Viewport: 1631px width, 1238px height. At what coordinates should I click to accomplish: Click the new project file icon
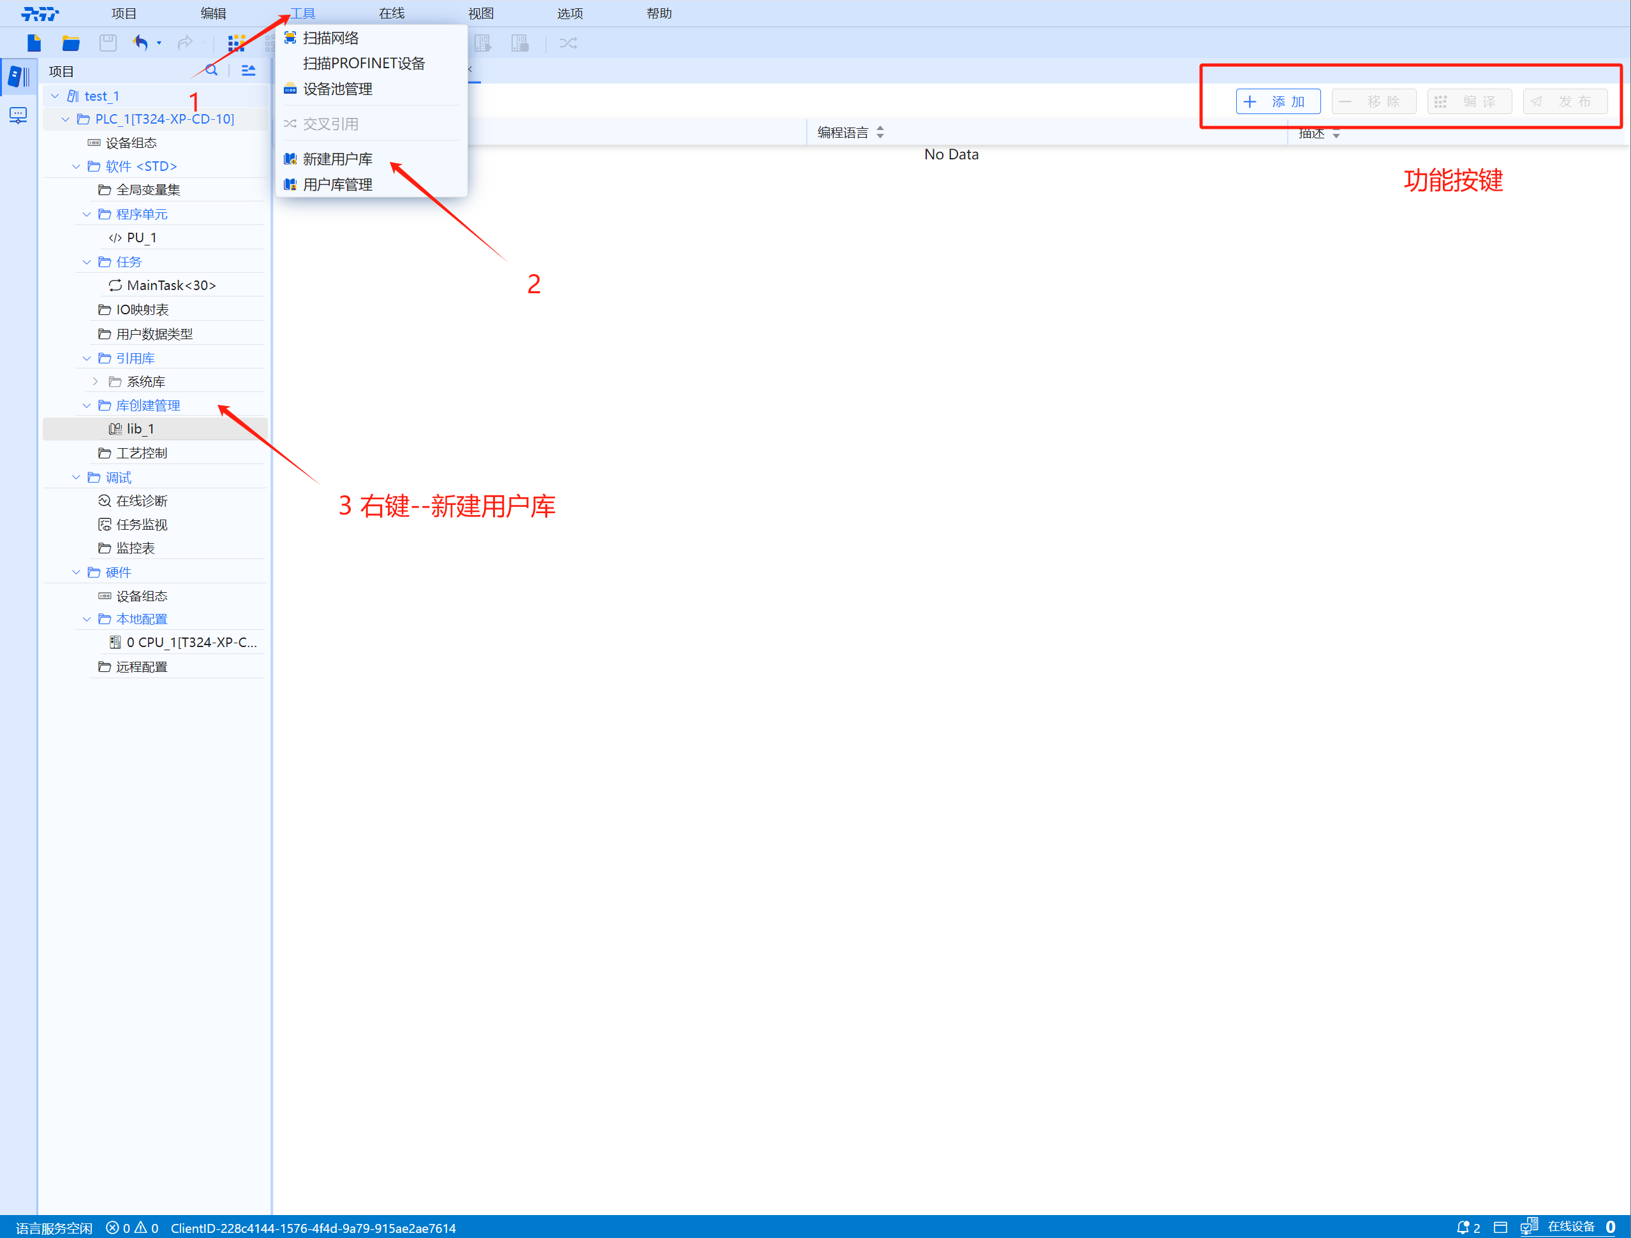click(34, 43)
